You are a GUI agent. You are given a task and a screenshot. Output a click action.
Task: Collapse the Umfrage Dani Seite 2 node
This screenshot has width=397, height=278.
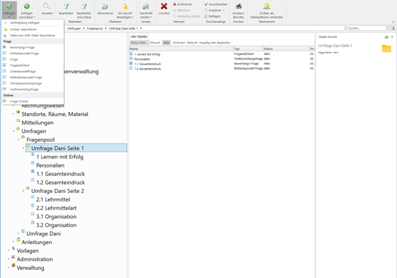click(23, 191)
